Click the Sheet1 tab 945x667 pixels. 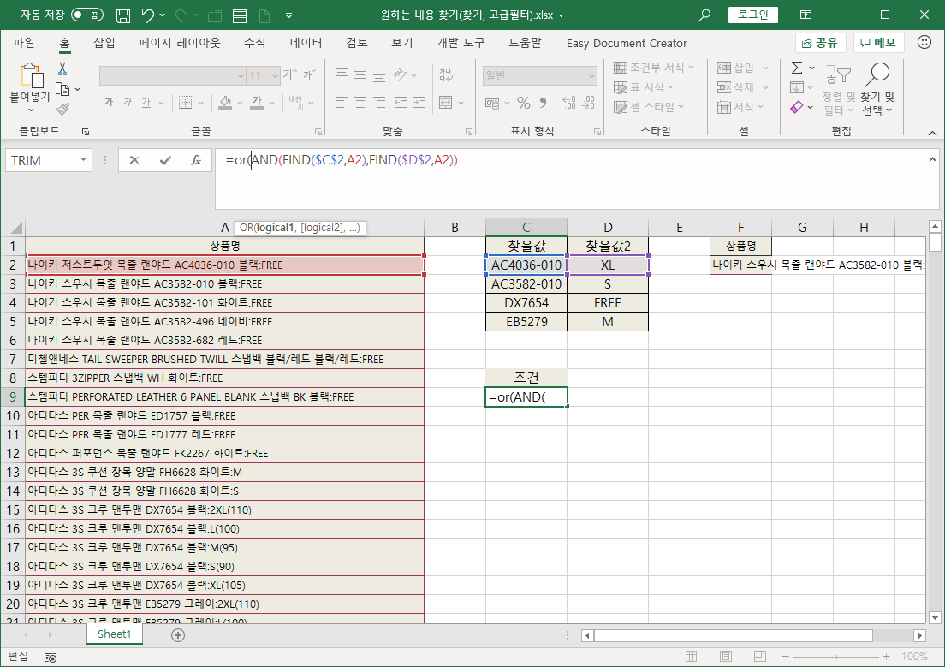tap(114, 634)
